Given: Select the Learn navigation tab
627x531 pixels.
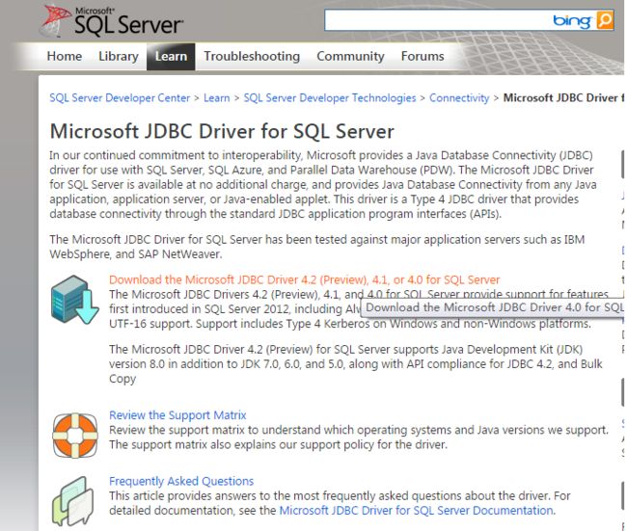Looking at the screenshot, I should (171, 56).
